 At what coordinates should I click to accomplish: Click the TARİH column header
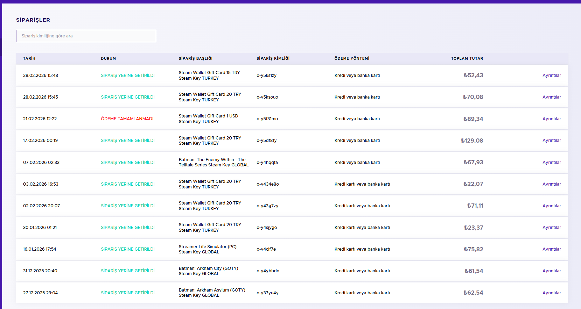click(x=29, y=58)
